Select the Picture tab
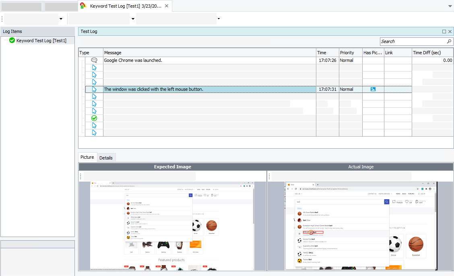This screenshot has width=454, height=276. click(87, 157)
